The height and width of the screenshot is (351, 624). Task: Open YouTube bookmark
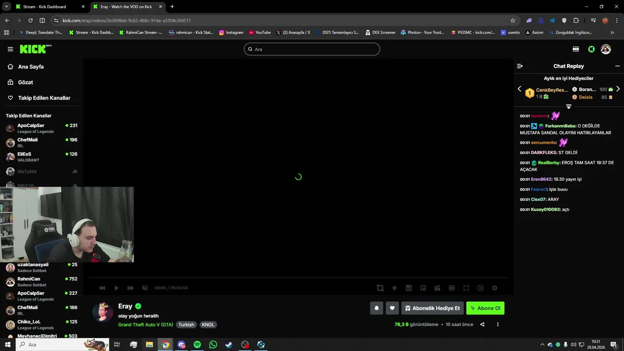(259, 33)
